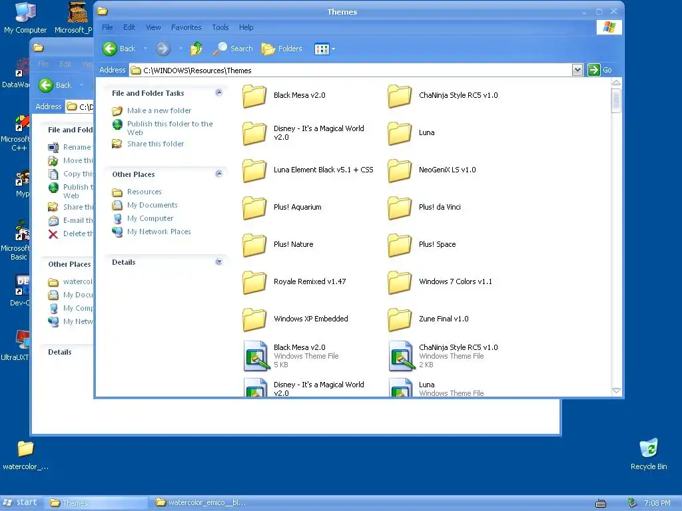Select Plus! Aquarium folder
The image size is (682, 511).
pos(282,208)
